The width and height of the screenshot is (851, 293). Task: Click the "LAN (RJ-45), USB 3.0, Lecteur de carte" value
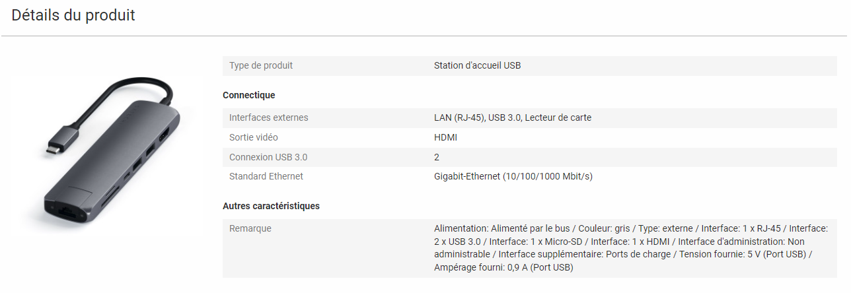[x=513, y=117]
